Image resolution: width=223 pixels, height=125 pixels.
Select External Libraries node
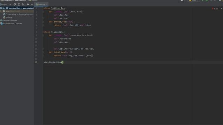pyautogui.click(x=9, y=20)
